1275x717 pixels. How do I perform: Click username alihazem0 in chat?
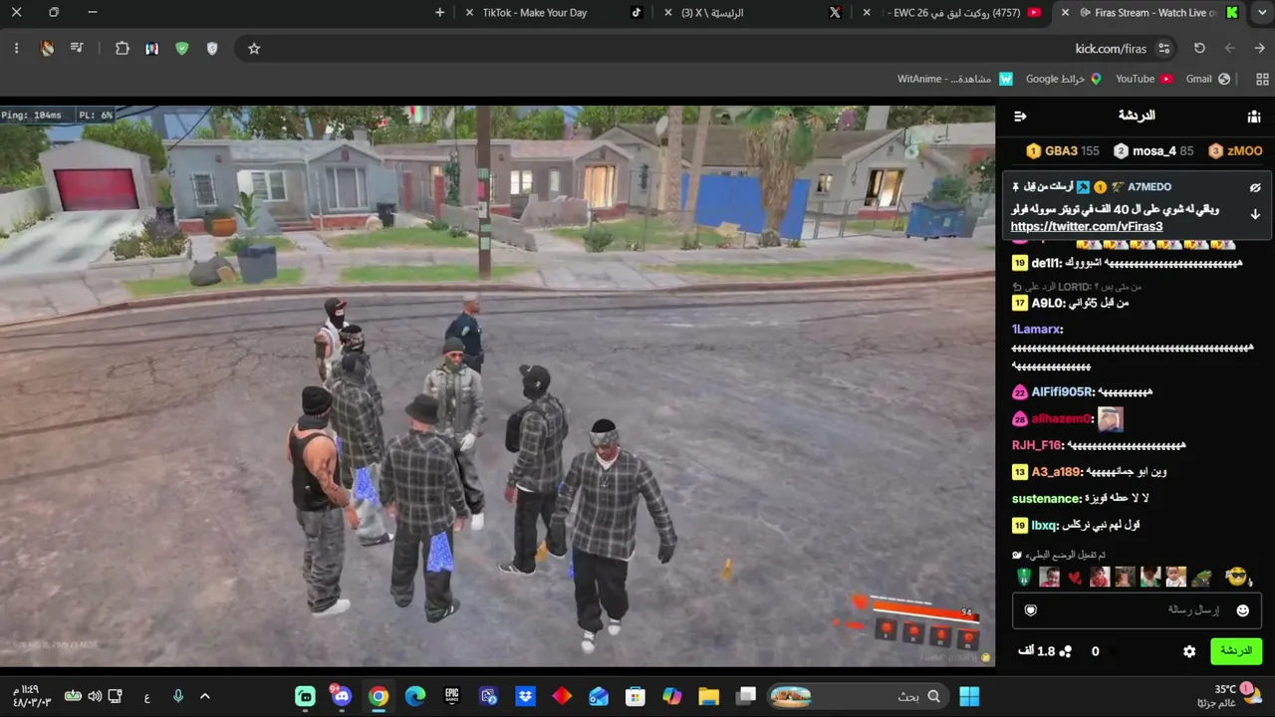click(1062, 419)
